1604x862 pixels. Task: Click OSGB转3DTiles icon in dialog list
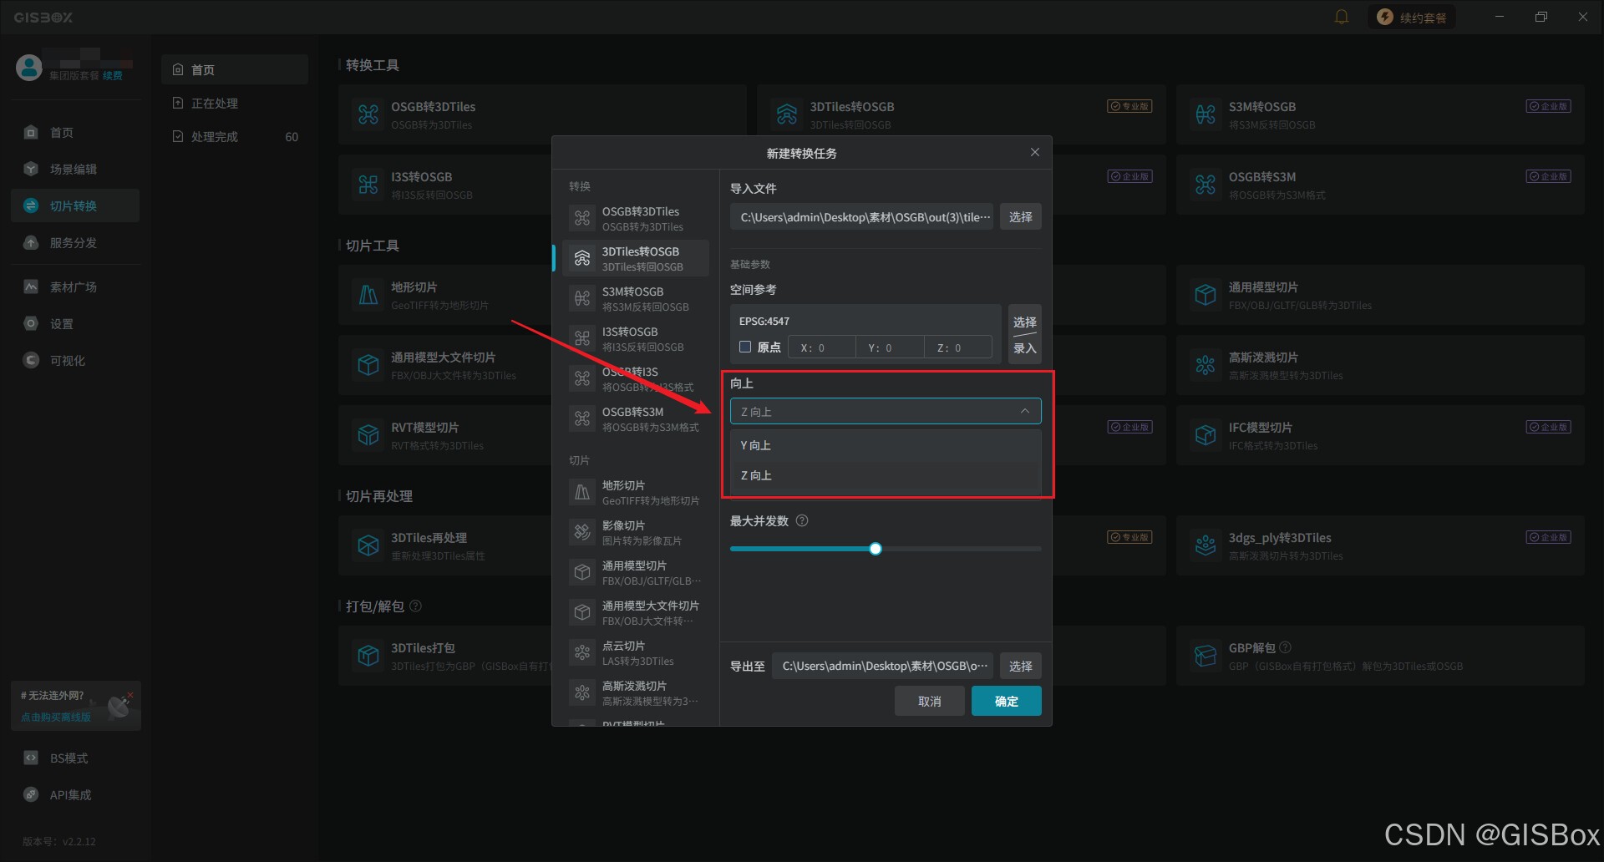pos(582,218)
